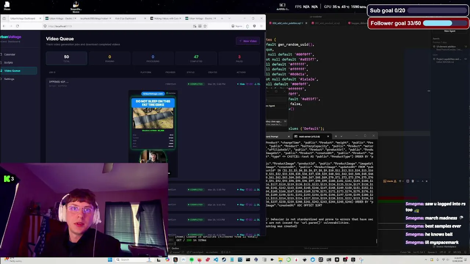The width and height of the screenshot is (470, 264).
Task: Open Calendar in the sidebar
Action: (10, 54)
